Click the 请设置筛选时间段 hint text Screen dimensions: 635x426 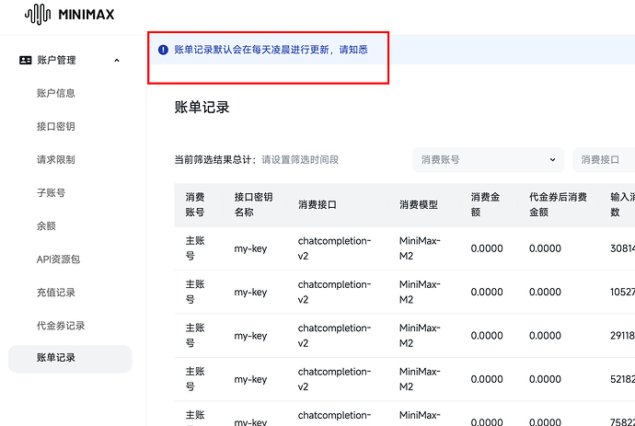[300, 159]
